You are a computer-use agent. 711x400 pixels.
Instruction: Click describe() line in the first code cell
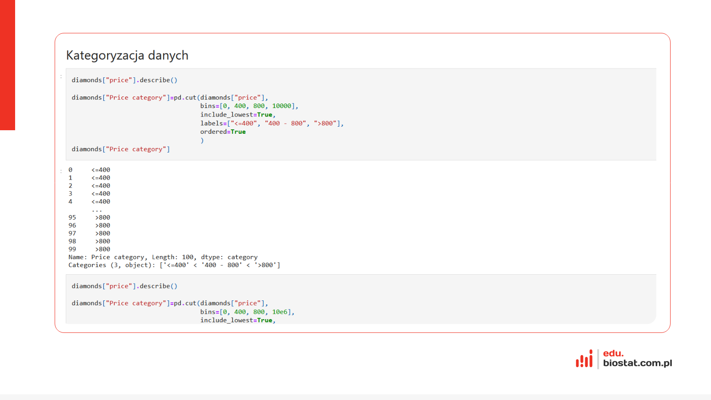tap(124, 80)
